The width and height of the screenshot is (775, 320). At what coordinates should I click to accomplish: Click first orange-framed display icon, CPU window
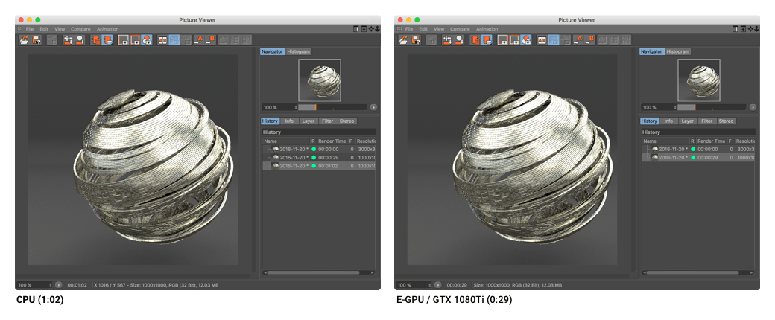coord(124,40)
